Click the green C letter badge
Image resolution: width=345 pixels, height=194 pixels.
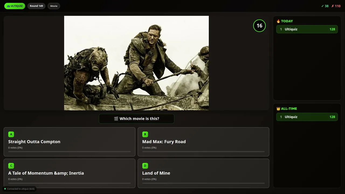click(11, 166)
